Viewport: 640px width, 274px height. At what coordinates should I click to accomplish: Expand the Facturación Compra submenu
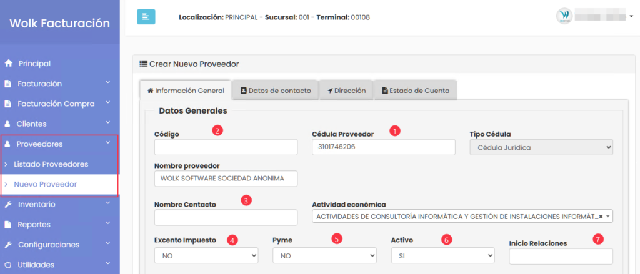click(x=107, y=104)
